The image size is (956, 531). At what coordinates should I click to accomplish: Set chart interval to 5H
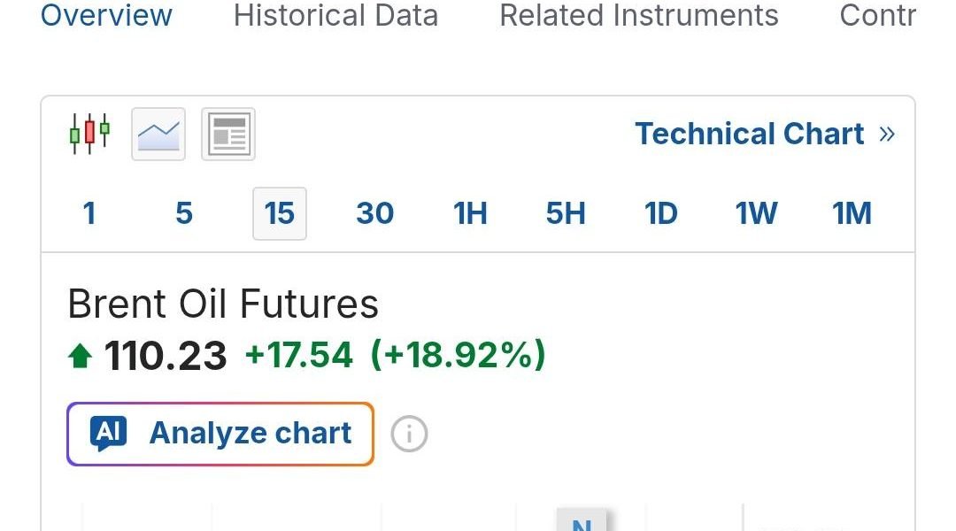click(566, 214)
